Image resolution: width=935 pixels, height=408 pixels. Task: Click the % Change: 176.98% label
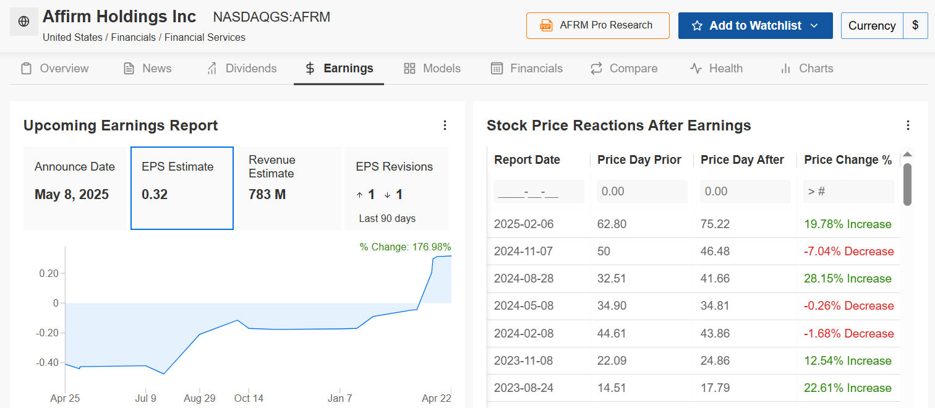406,247
